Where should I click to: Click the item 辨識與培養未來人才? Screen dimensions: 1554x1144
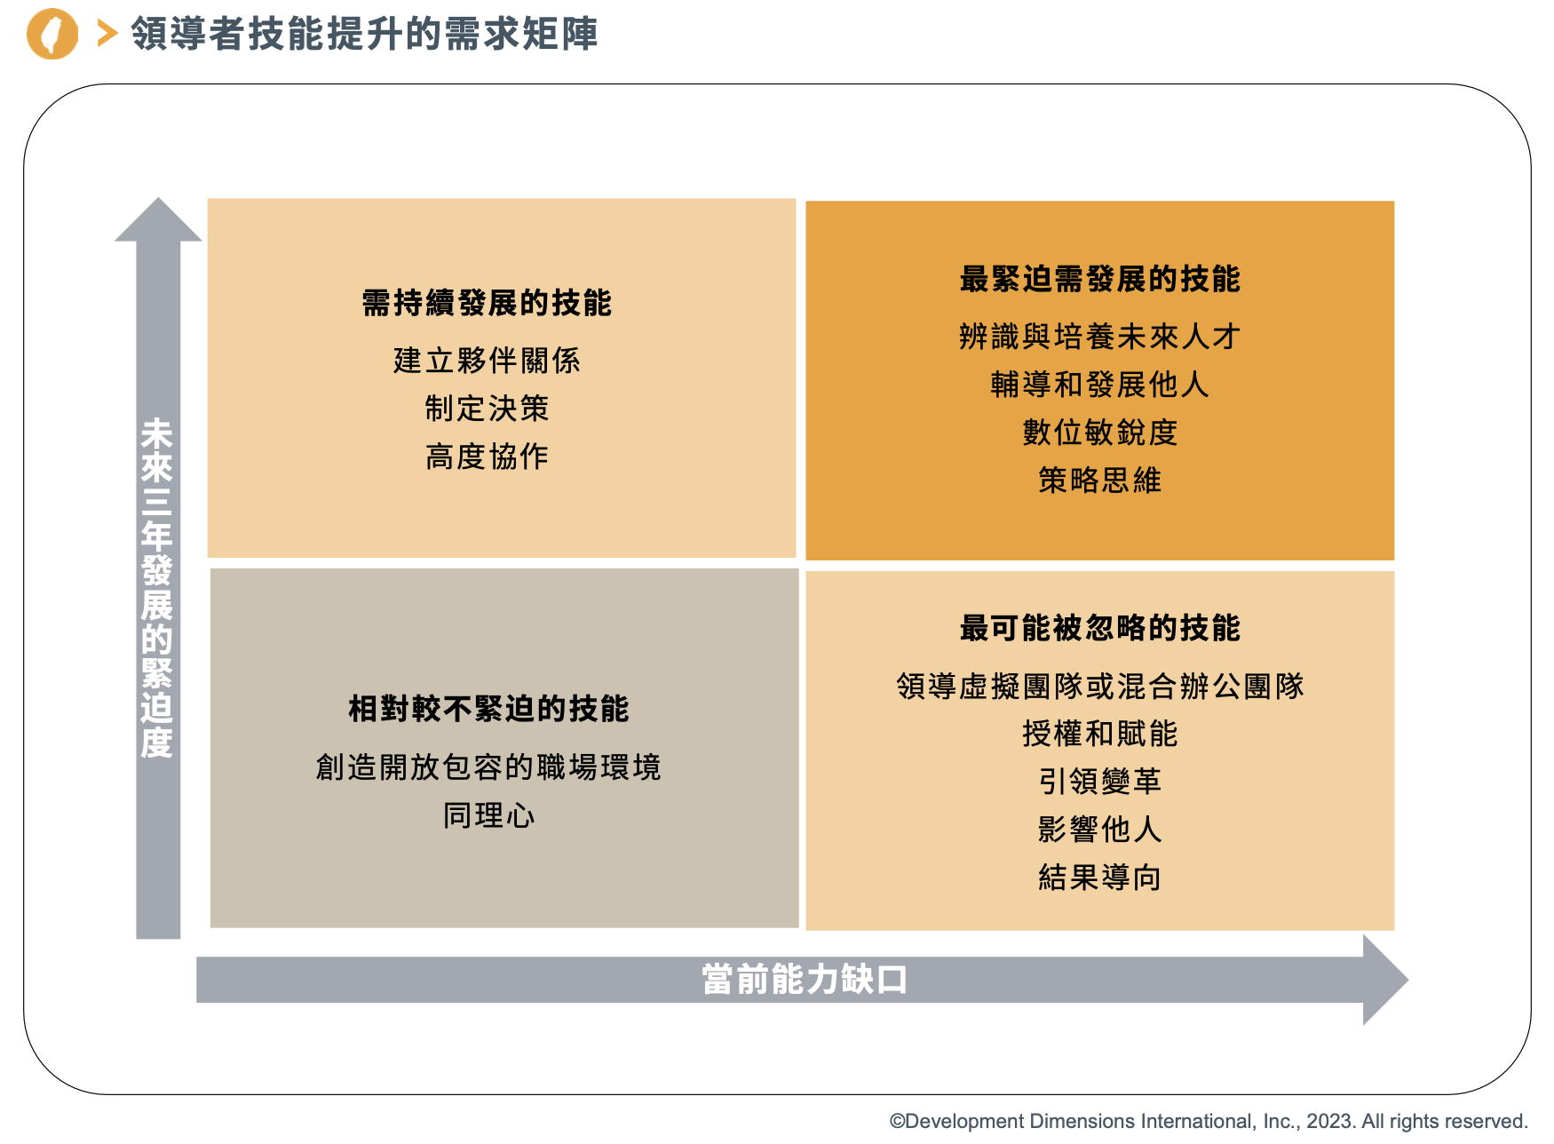click(x=1099, y=337)
